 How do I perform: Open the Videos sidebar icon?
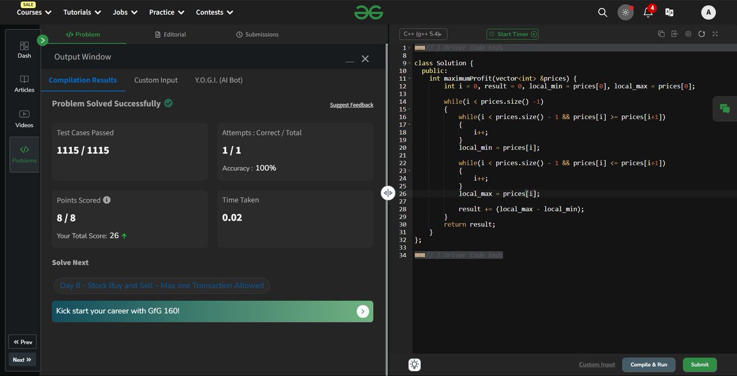click(25, 119)
